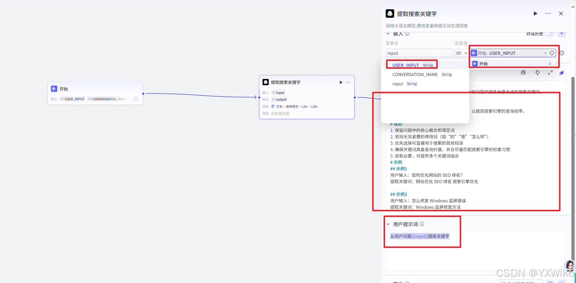576x283 pixels.
Task: Click the assistant avatar at bottom right
Action: (x=570, y=266)
